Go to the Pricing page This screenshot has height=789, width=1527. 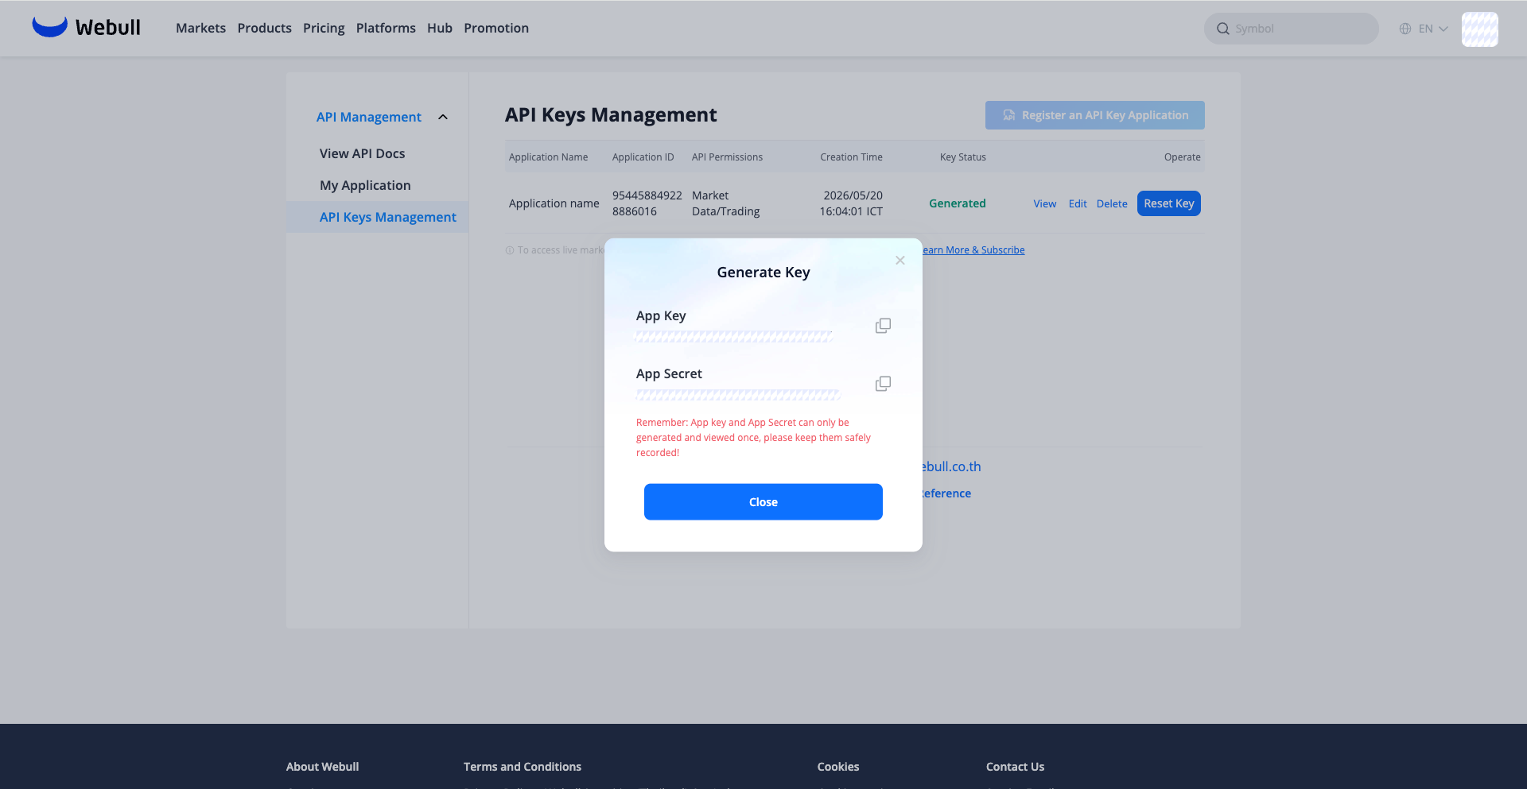tap(324, 28)
